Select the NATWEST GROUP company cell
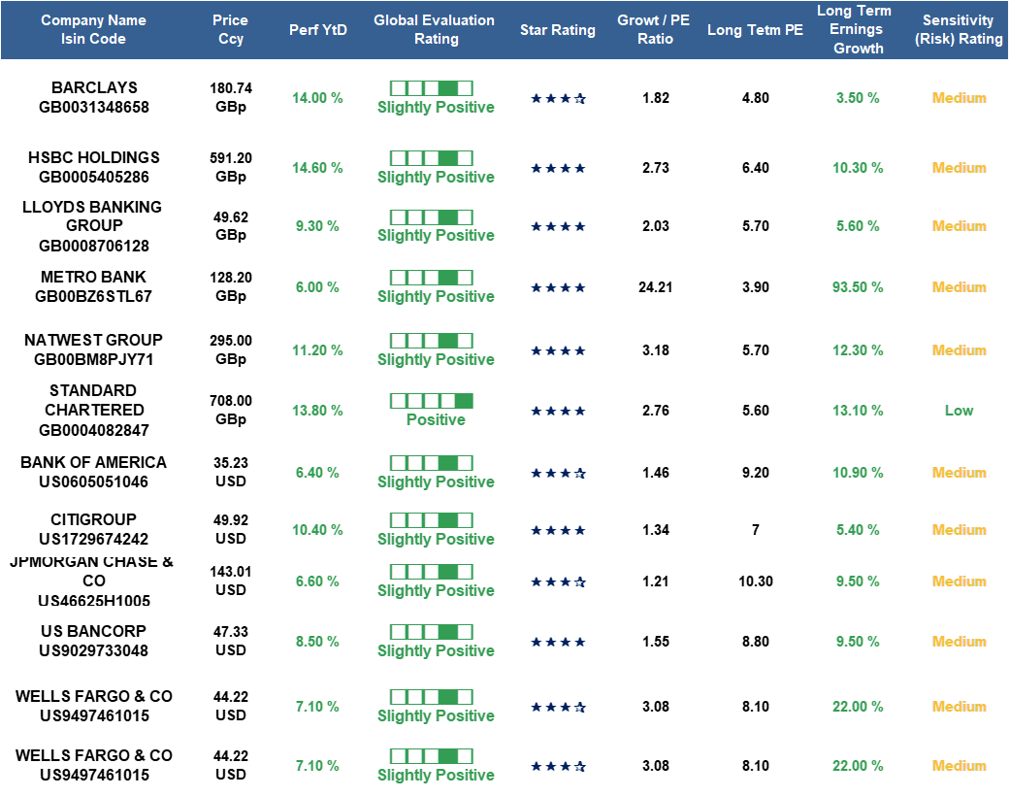The image size is (1009, 797). (94, 349)
